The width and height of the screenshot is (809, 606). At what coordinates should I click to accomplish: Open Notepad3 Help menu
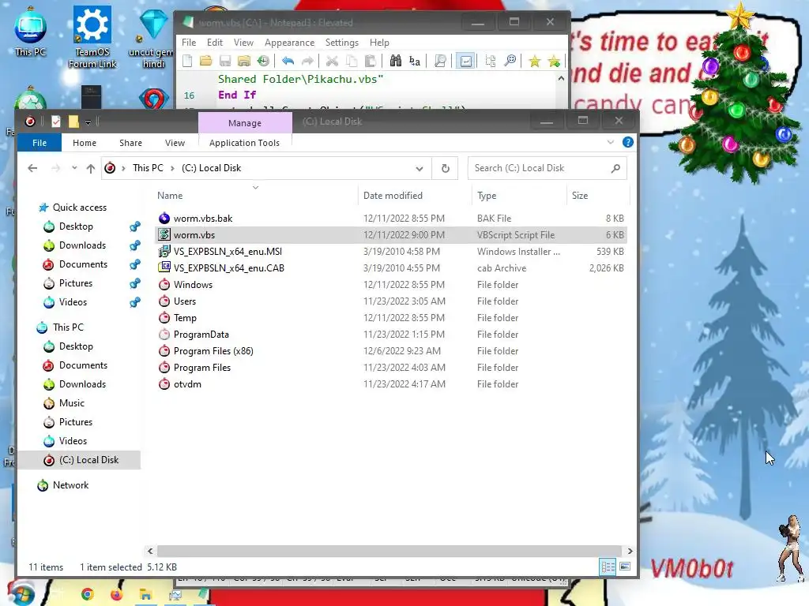point(379,43)
